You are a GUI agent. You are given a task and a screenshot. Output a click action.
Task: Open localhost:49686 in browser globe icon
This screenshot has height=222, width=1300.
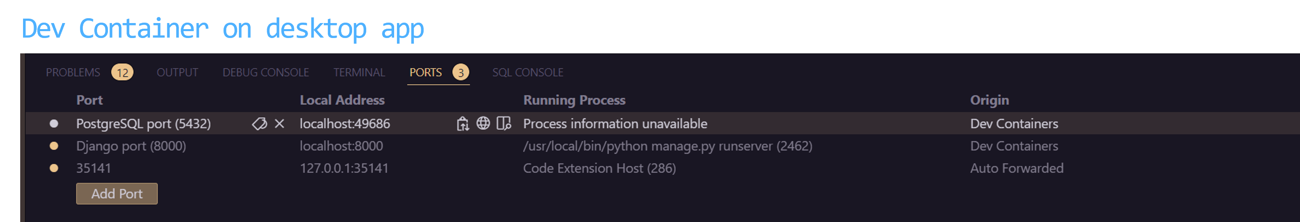483,123
